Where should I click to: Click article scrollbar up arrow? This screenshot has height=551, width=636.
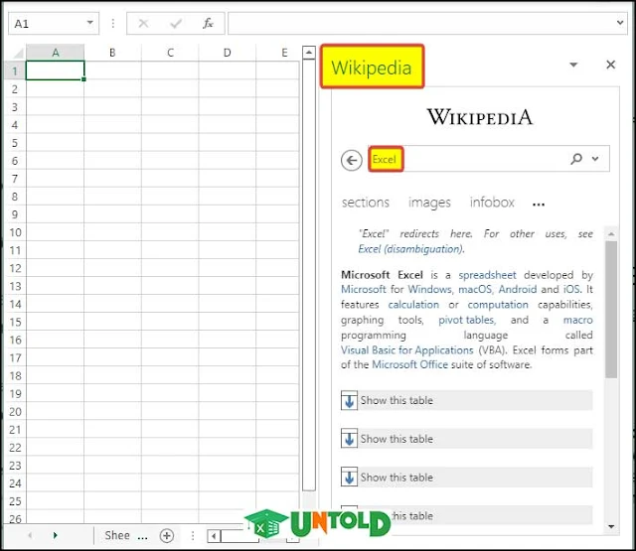(x=611, y=234)
